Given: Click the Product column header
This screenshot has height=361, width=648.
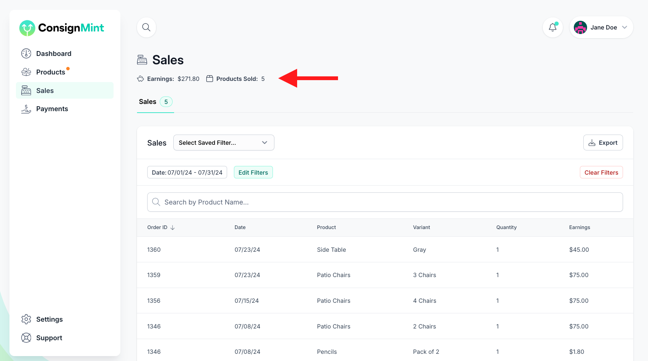Looking at the screenshot, I should pos(326,227).
